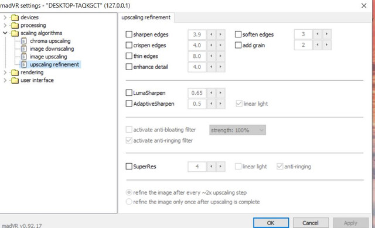Close the madVR settings window

point(364,6)
